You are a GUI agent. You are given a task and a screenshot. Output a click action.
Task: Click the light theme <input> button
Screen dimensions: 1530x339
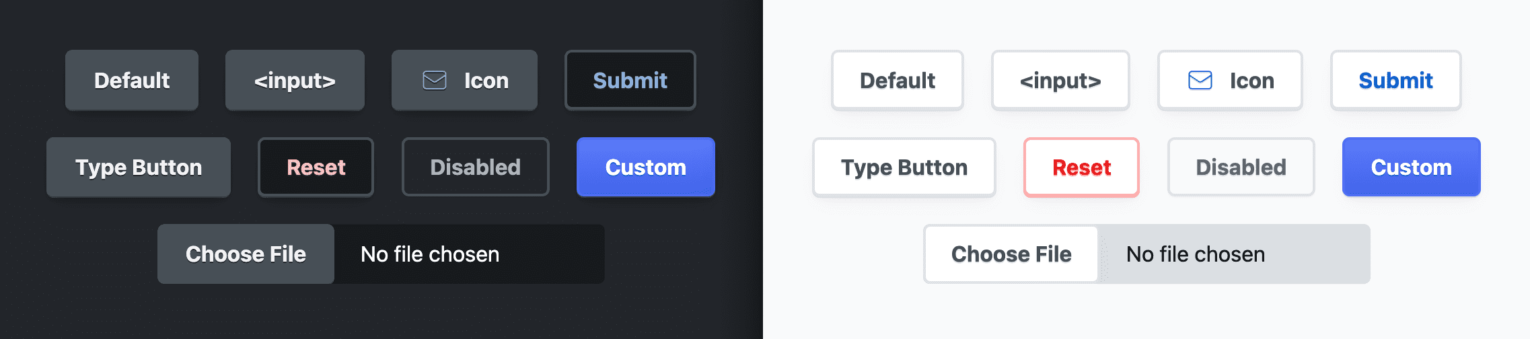1060,81
